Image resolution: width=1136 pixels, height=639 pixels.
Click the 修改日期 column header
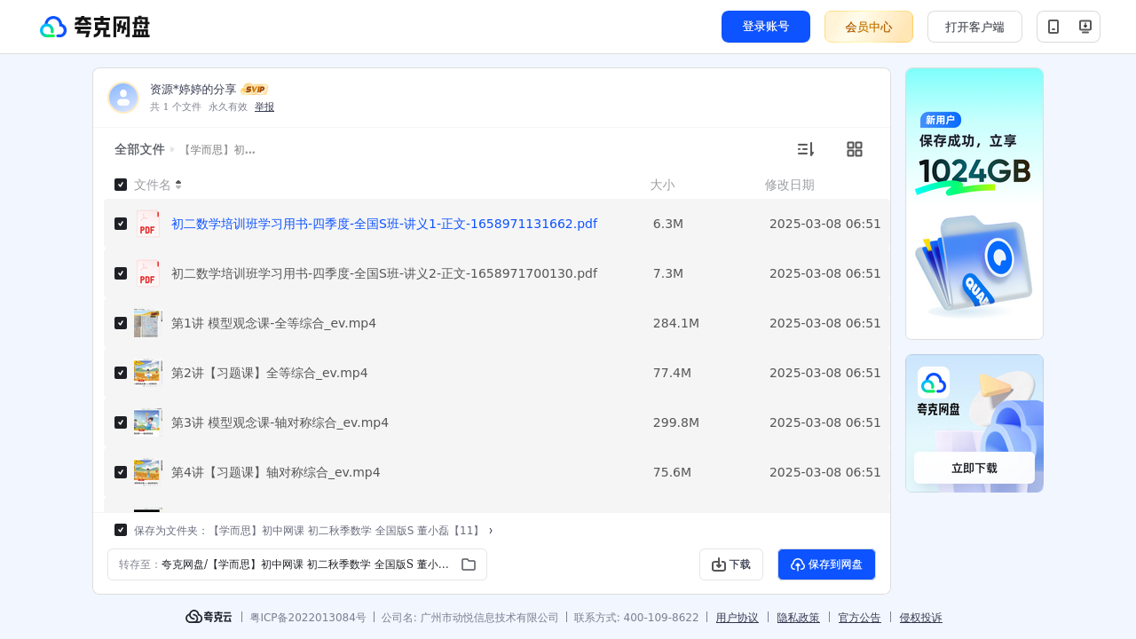[x=790, y=185]
